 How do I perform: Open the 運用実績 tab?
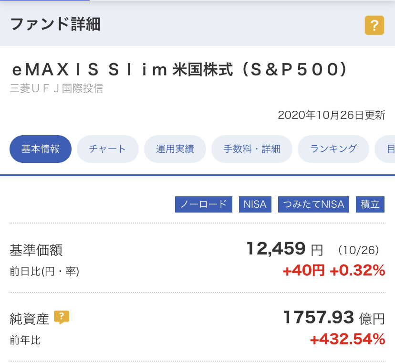click(175, 149)
